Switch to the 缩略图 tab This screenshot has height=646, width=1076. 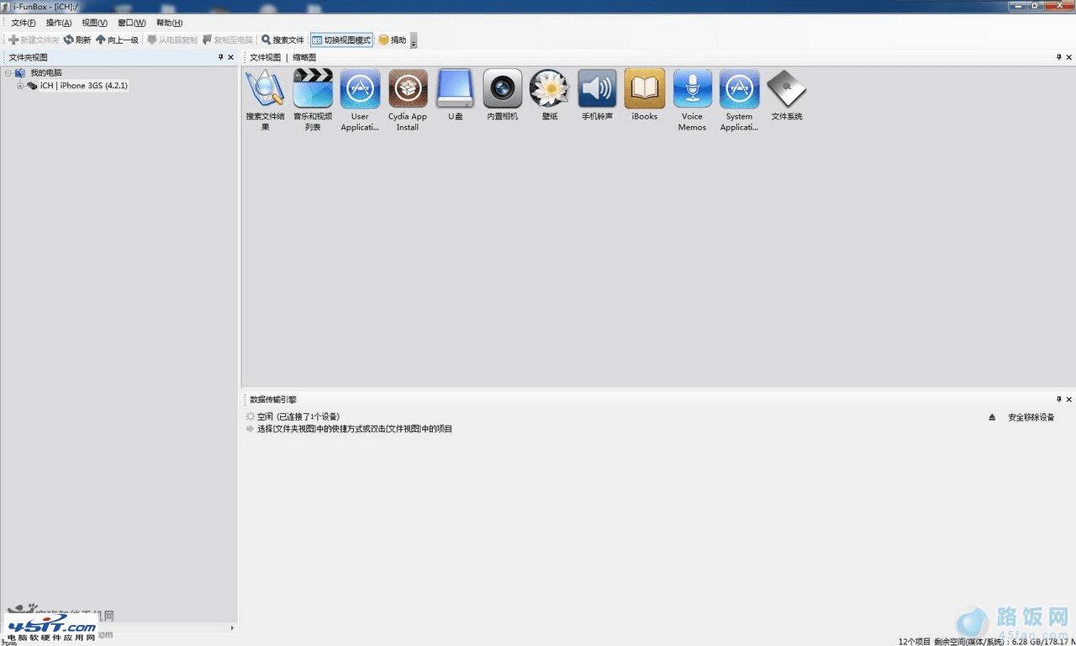[x=304, y=57]
